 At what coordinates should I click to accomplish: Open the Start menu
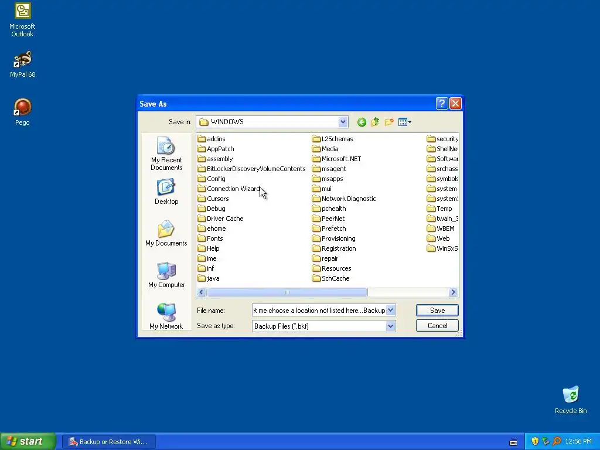tap(28, 441)
